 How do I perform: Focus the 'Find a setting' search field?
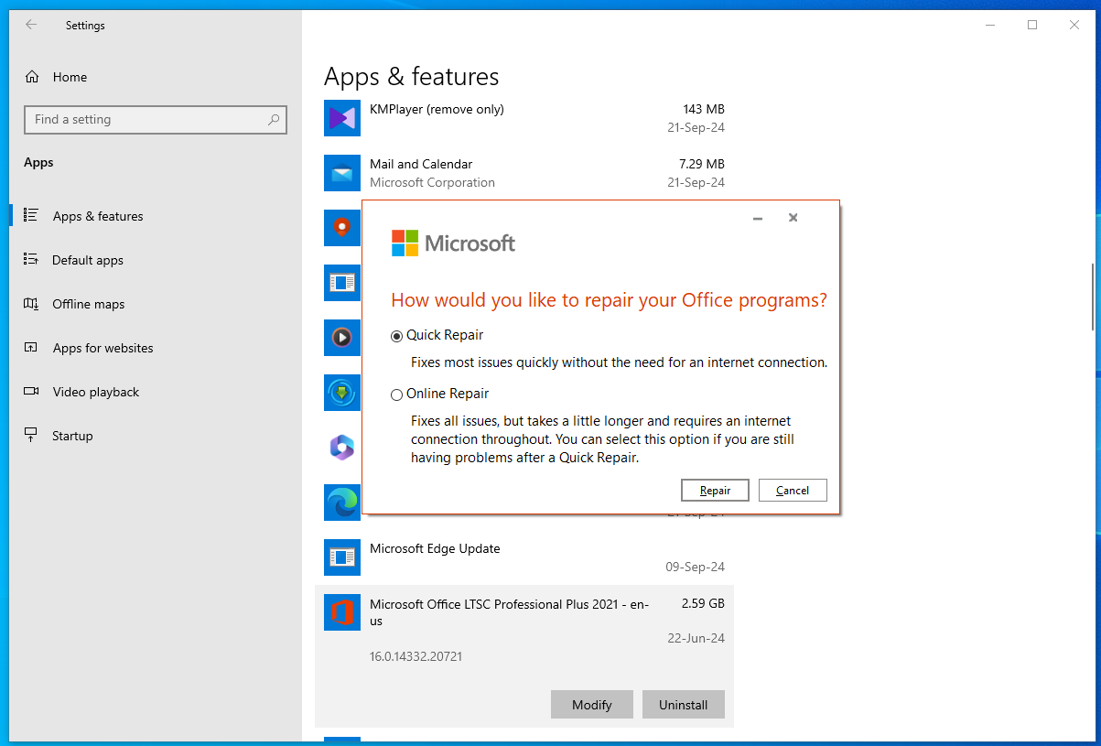click(156, 119)
